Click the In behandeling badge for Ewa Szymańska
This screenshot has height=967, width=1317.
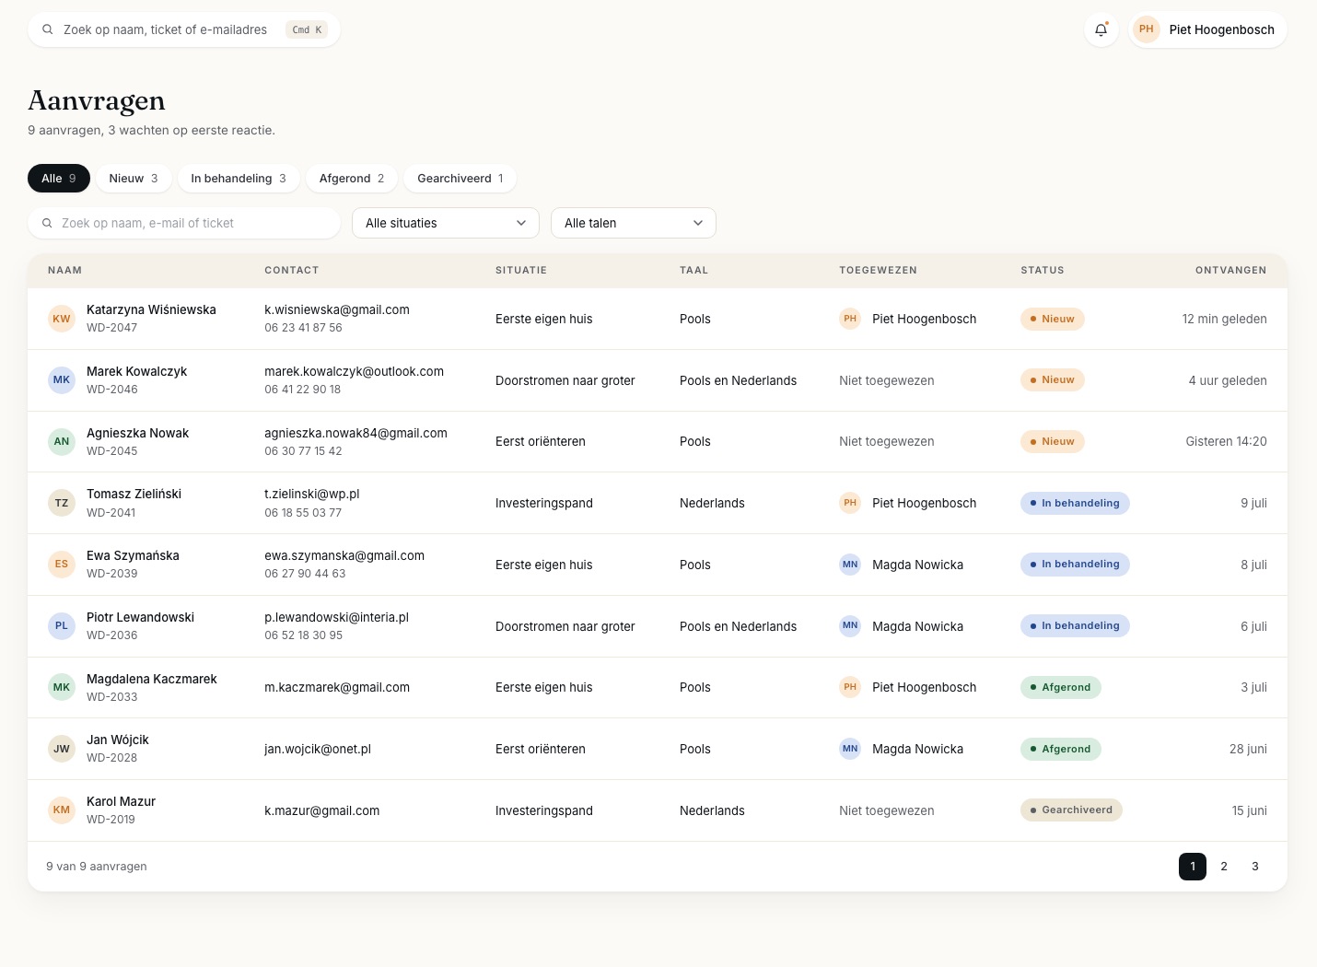click(x=1075, y=564)
